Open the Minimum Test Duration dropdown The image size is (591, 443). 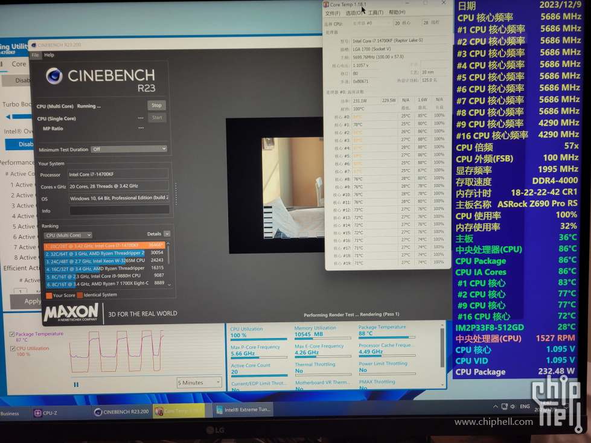point(129,149)
